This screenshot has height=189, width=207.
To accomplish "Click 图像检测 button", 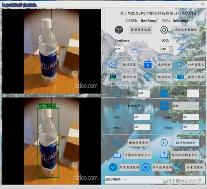I will [129, 77].
